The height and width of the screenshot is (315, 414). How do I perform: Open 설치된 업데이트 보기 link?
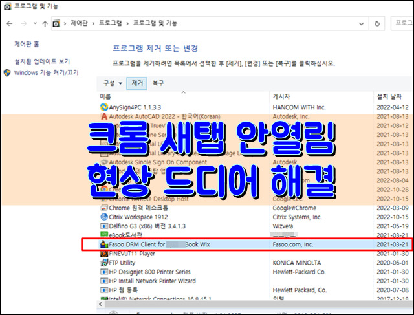42,61
